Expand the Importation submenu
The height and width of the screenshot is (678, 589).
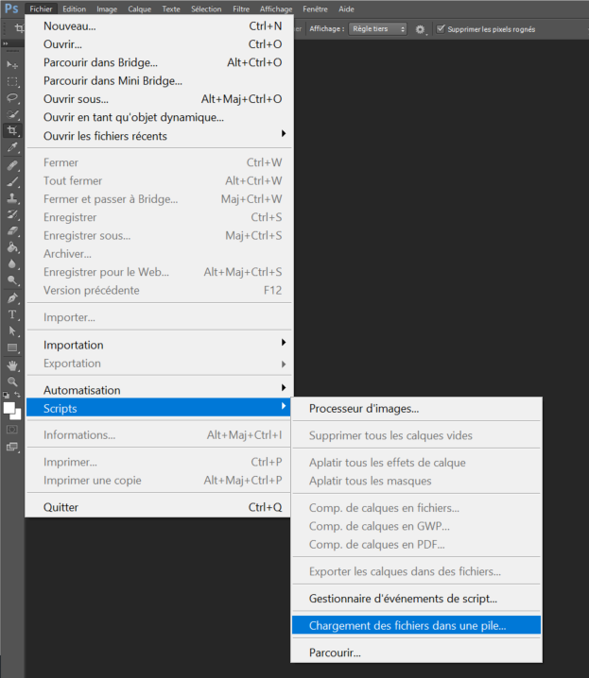tap(159, 345)
